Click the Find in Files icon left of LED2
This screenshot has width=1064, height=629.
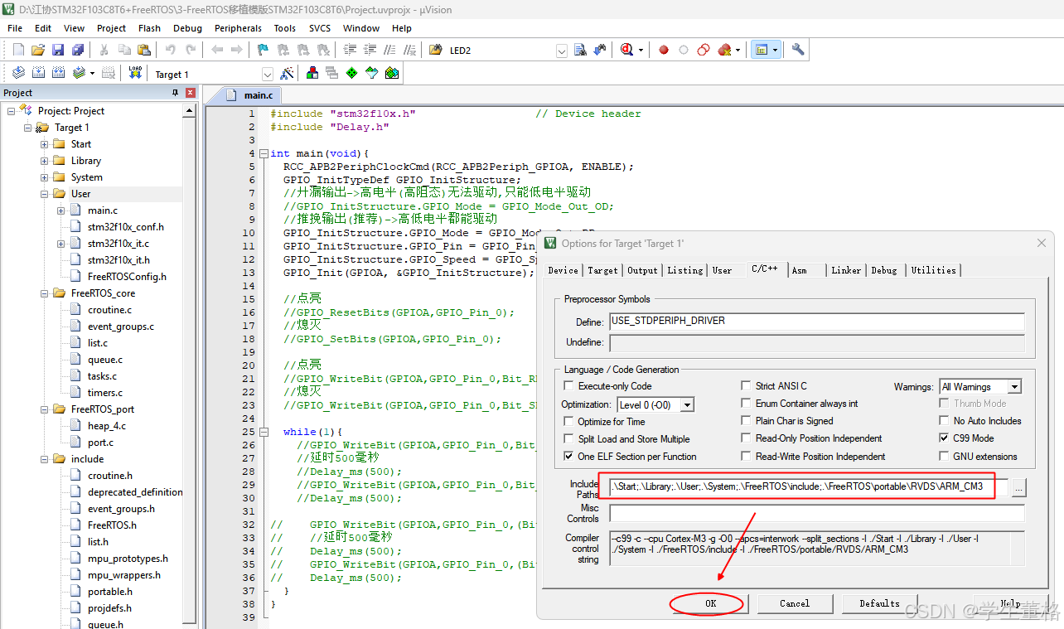pyautogui.click(x=436, y=50)
